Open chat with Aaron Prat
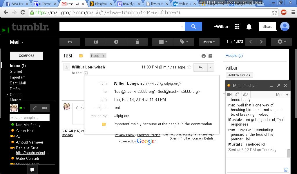The width and height of the screenshot is (297, 174). click(25, 130)
